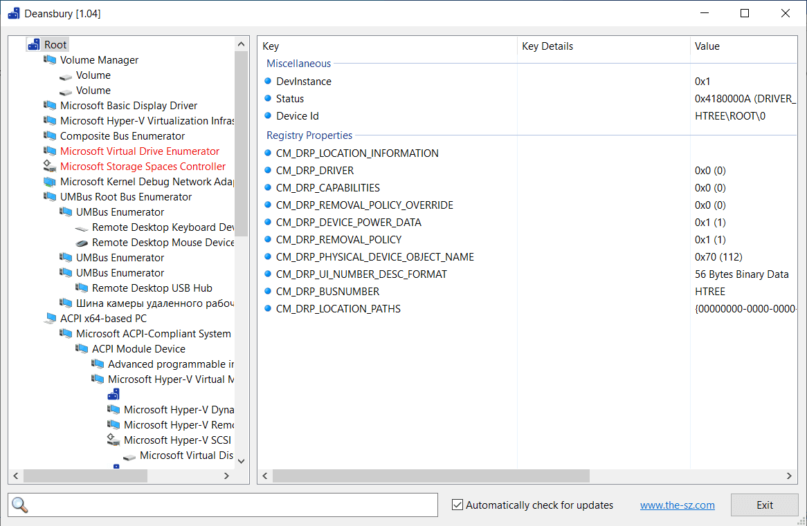Select the Remote Desktop USB Hub node
This screenshot has height=526, width=807.
(152, 288)
